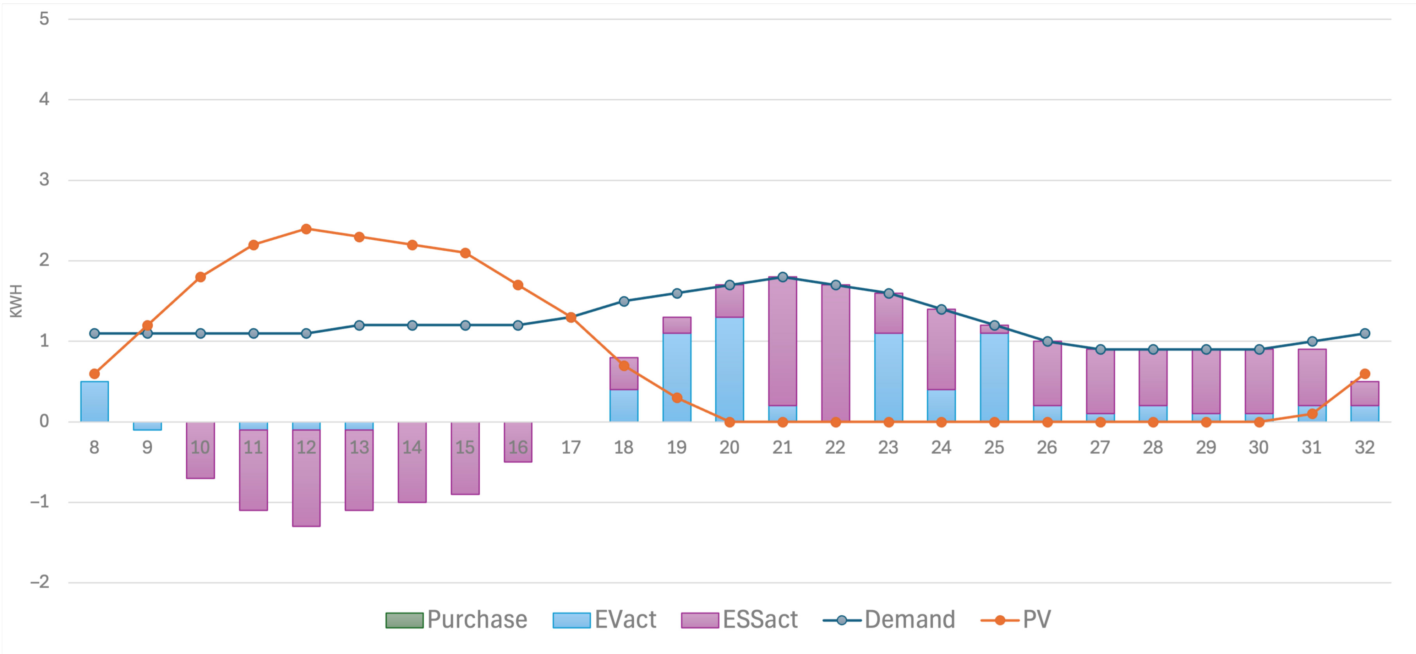The image size is (1416, 654).
Task: Click the Purchase legend text label
Action: [x=476, y=620]
